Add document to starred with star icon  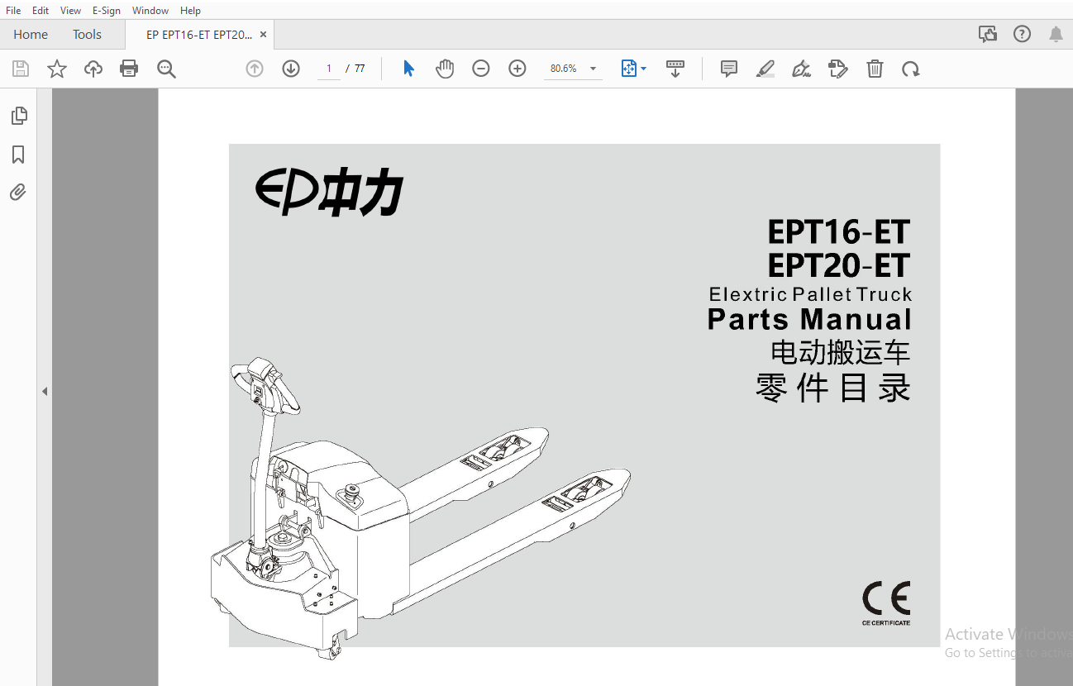pos(57,69)
